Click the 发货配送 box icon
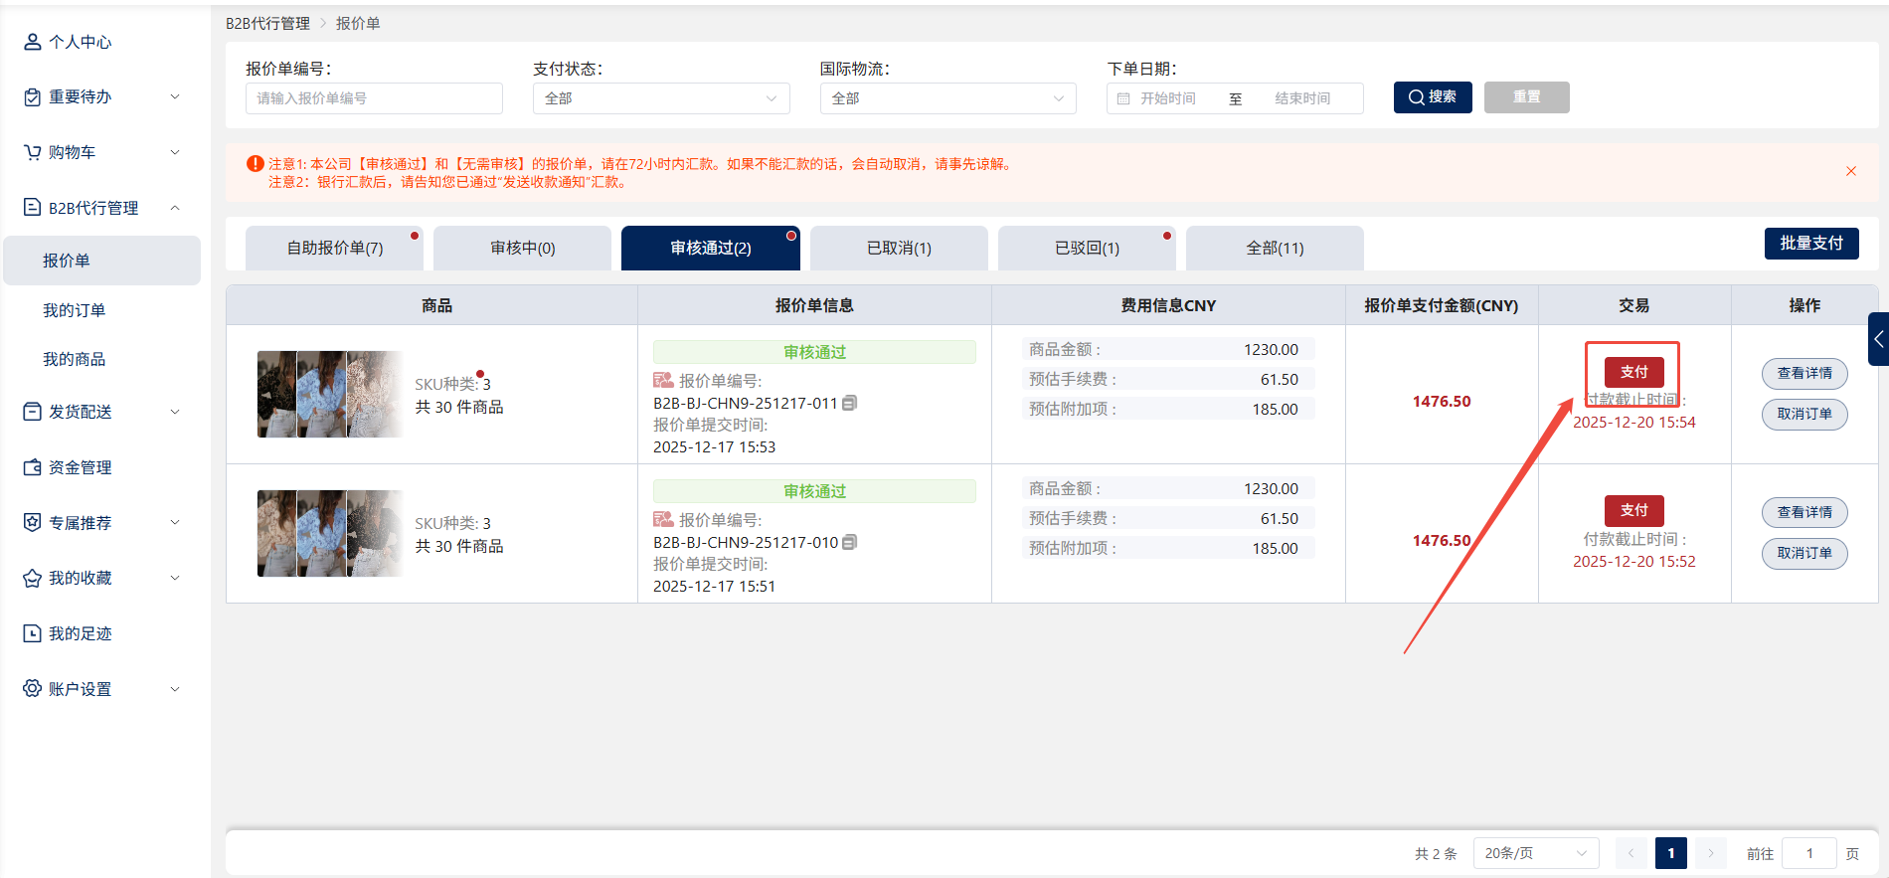The height and width of the screenshot is (878, 1889). click(x=33, y=412)
